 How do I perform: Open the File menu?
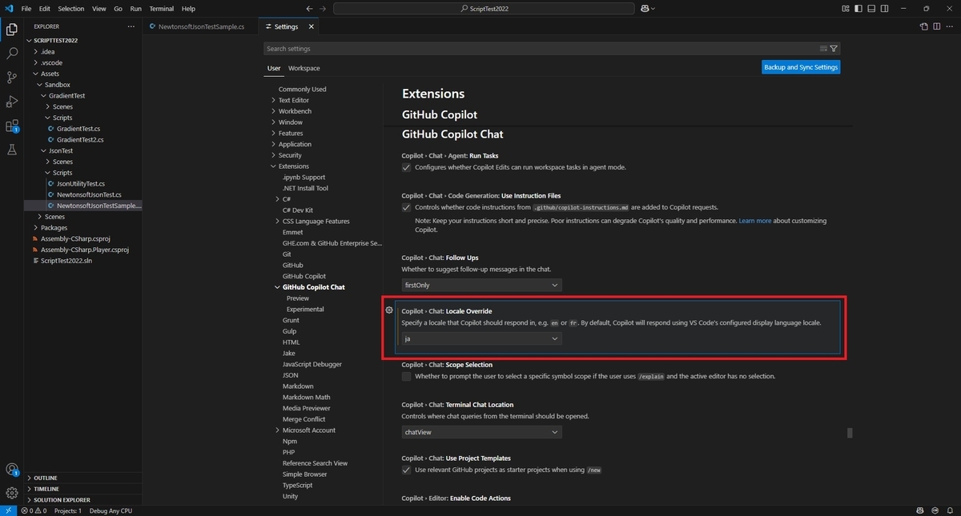click(x=26, y=8)
